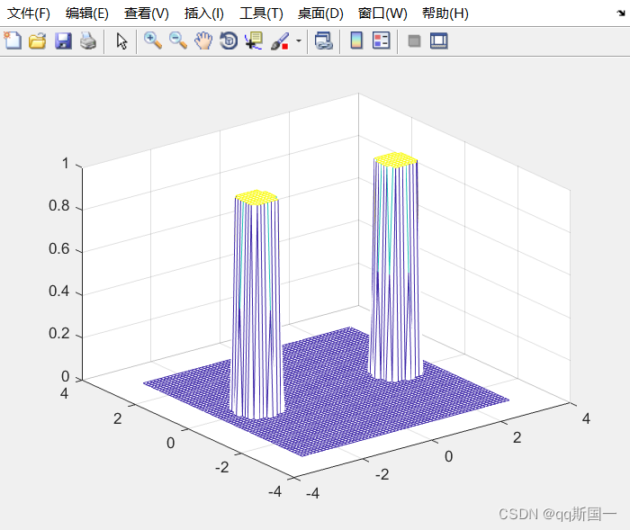Click the Open File folder icon

(x=38, y=41)
